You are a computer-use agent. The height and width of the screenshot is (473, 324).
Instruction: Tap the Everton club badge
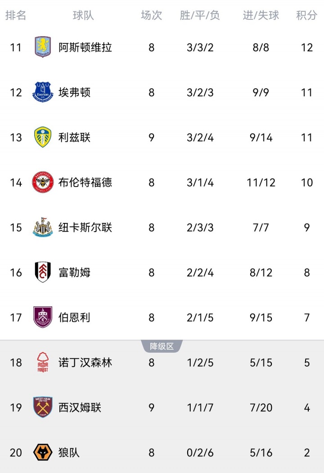43,92
